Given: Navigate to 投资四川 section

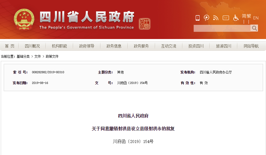Looking at the screenshot, I should (x=196, y=46).
